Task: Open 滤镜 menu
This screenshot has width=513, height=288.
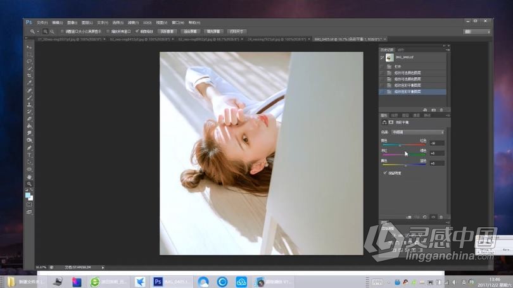Action: (x=133, y=23)
